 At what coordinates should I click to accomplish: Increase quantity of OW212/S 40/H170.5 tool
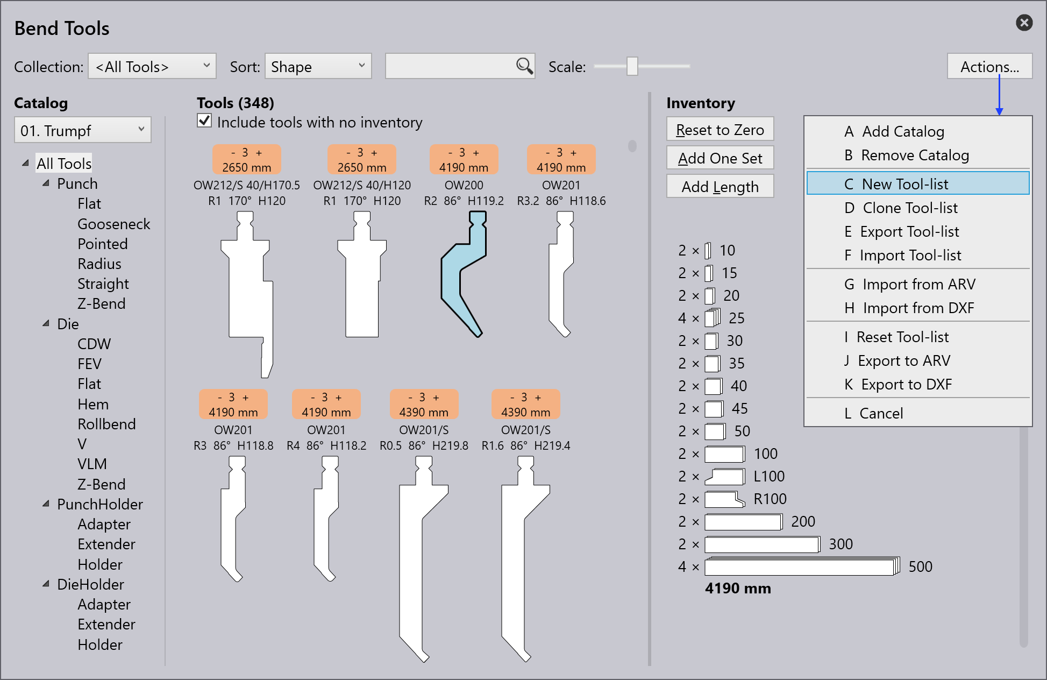point(259,153)
